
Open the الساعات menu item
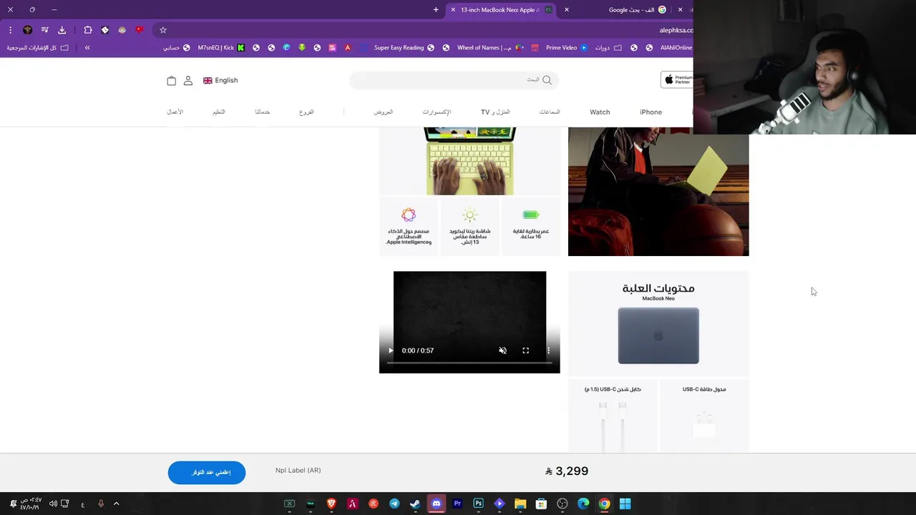pos(550,112)
